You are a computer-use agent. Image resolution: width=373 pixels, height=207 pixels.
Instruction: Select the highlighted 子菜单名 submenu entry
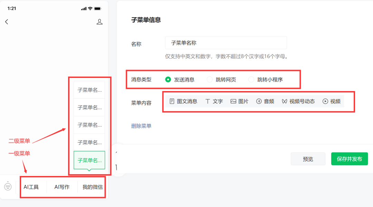89,160
